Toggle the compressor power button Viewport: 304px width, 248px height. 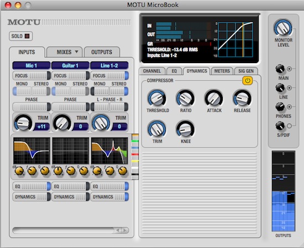(x=248, y=80)
